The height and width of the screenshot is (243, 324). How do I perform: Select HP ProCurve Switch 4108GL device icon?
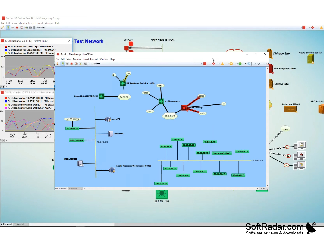coord(123,83)
